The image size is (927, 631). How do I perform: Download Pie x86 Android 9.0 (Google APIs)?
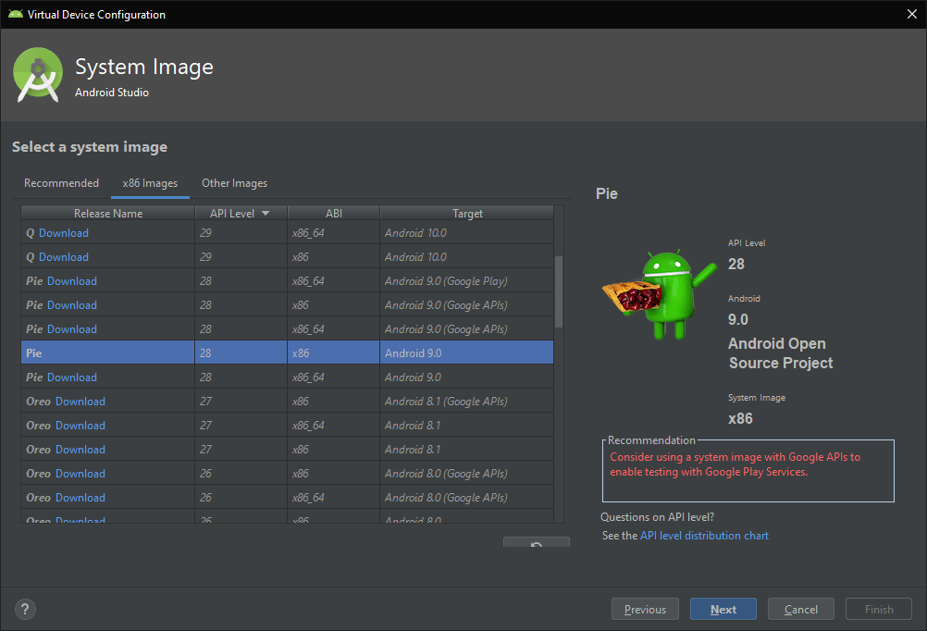[72, 305]
